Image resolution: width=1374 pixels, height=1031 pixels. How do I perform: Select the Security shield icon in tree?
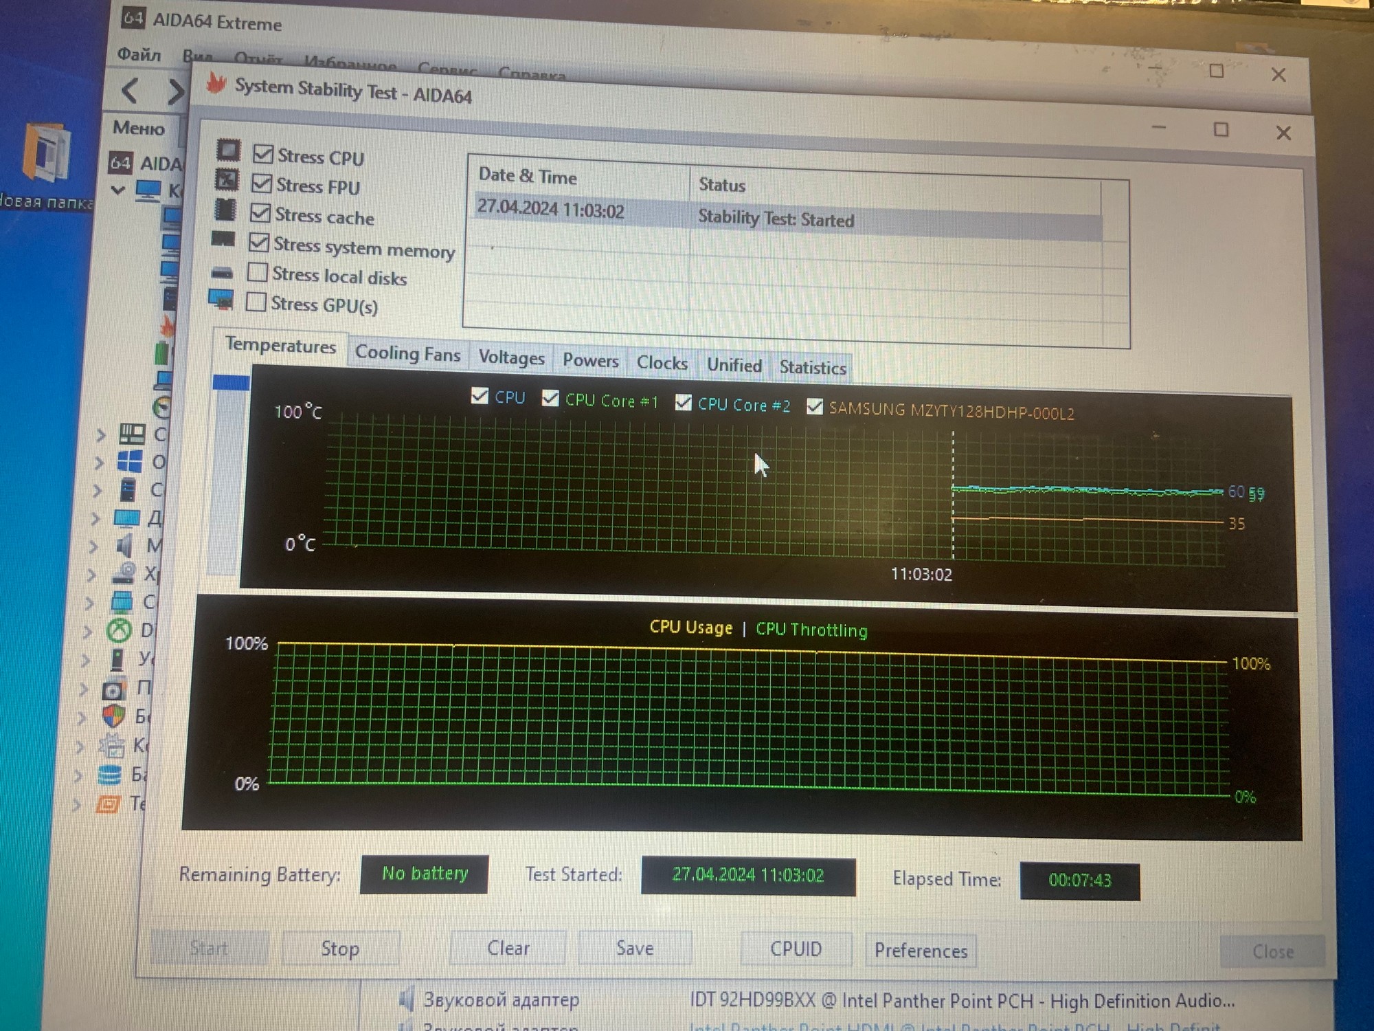pyautogui.click(x=113, y=716)
